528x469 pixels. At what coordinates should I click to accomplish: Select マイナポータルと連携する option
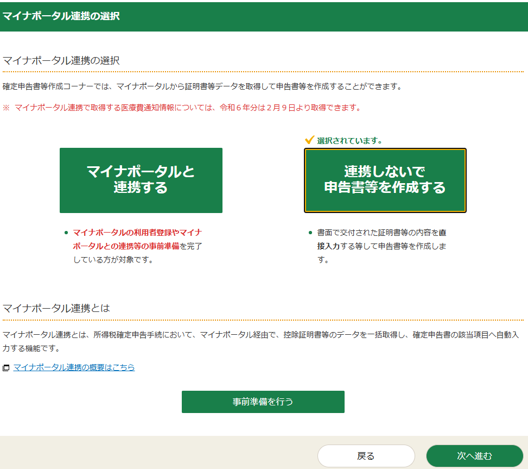click(x=141, y=180)
